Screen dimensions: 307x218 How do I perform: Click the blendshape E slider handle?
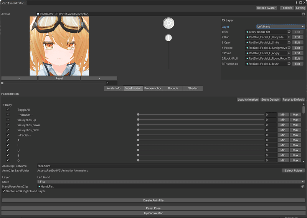click(138, 155)
